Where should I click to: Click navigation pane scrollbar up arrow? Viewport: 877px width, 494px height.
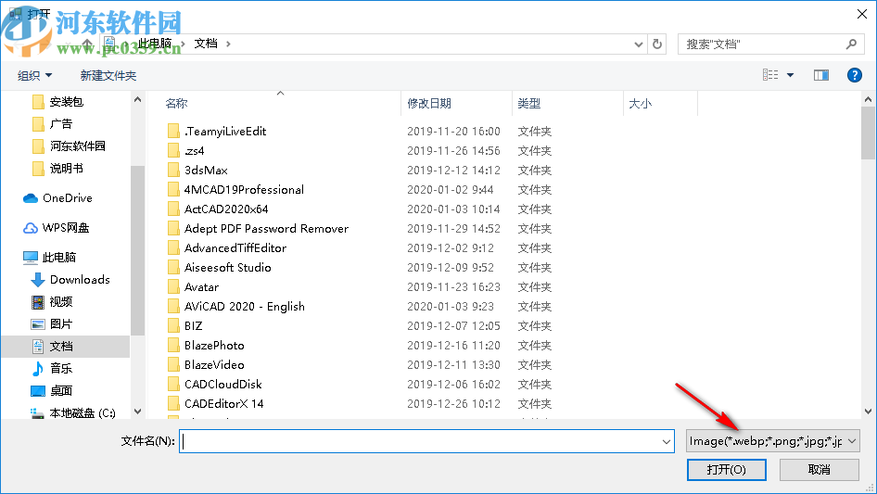[x=137, y=99]
